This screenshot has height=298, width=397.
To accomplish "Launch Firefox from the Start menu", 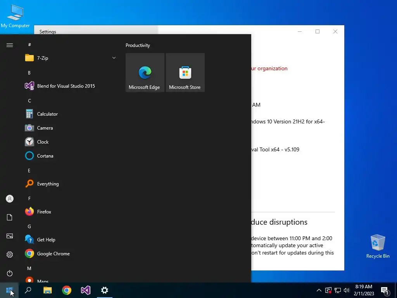I will coord(71,211).
